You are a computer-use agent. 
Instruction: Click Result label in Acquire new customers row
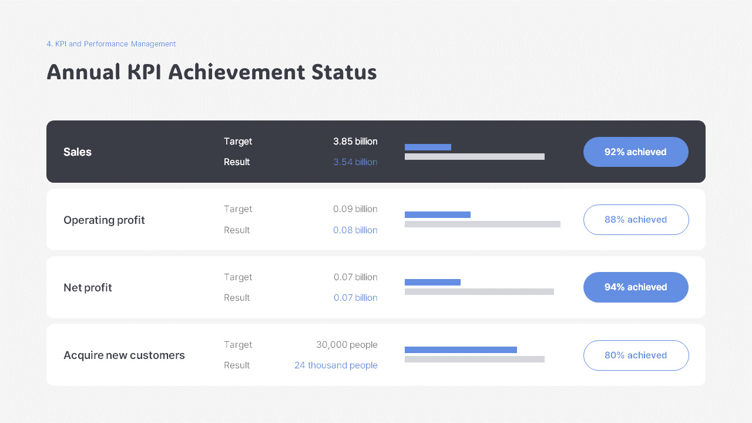(237, 365)
